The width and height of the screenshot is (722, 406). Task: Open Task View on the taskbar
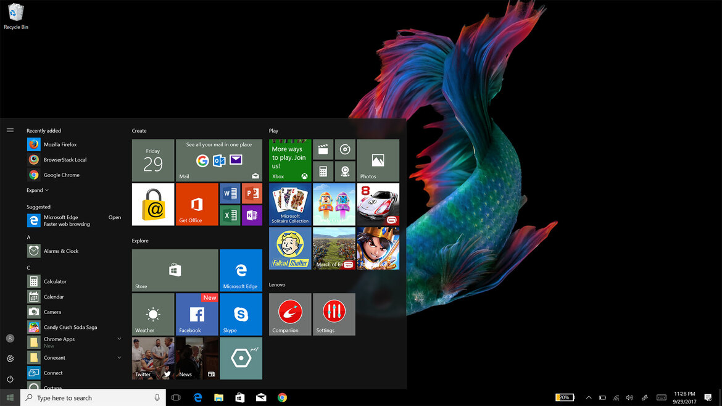tap(176, 398)
